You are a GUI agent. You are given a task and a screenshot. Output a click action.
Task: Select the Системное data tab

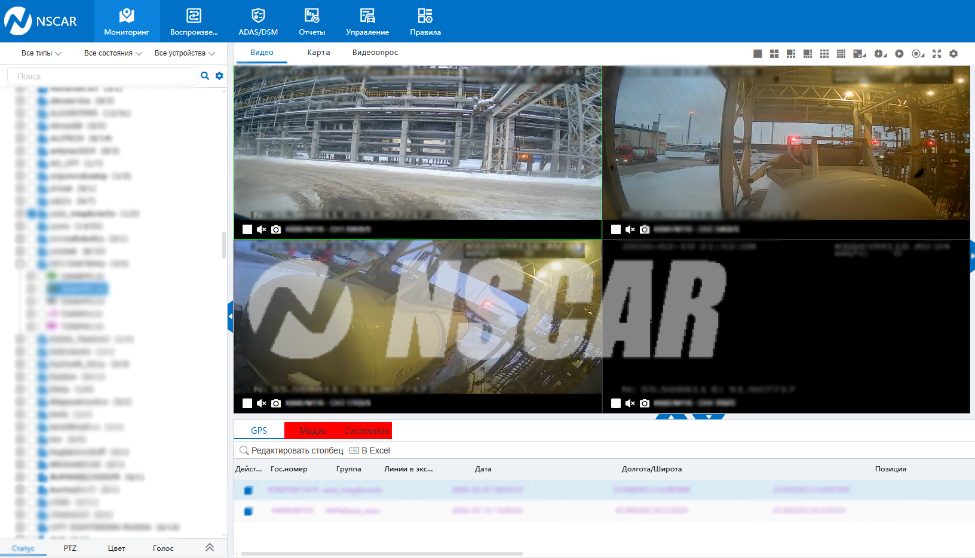pyautogui.click(x=366, y=431)
